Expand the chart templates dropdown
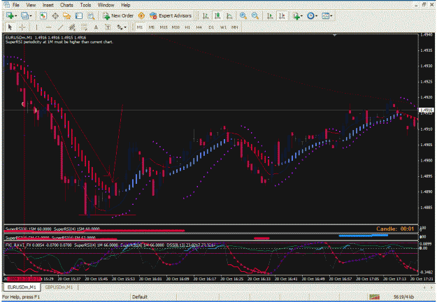This screenshot has height=302, width=437. click(x=331, y=16)
